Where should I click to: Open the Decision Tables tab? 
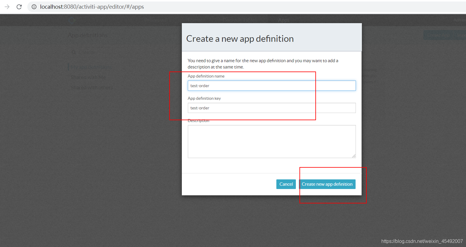point(240,20)
